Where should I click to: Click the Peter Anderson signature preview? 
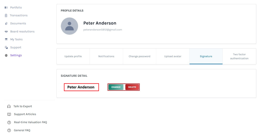pos(81,87)
